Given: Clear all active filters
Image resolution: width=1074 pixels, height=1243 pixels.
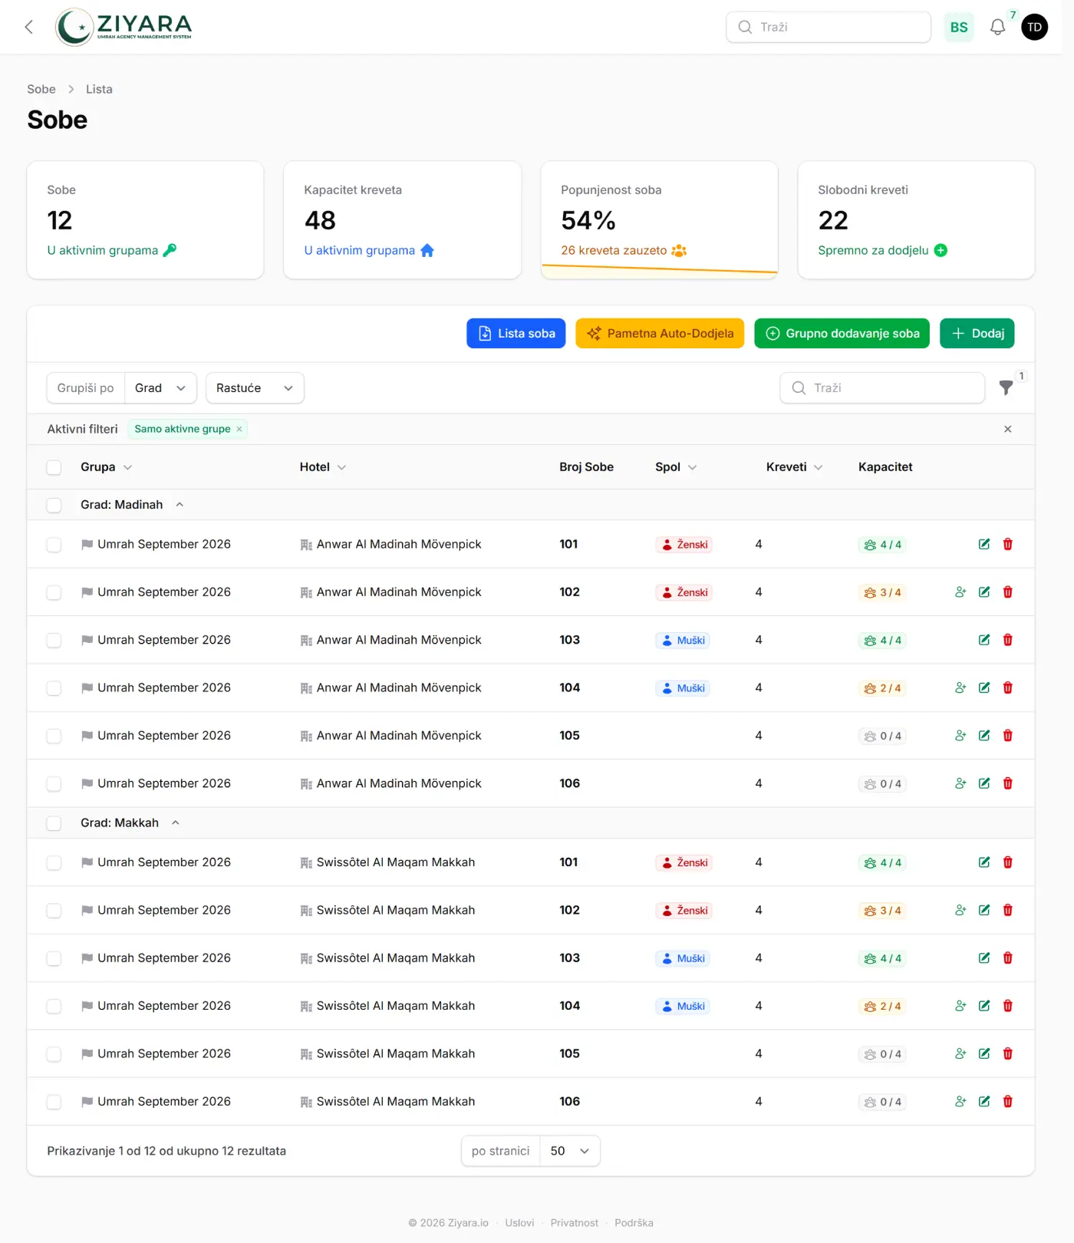Looking at the screenshot, I should coord(1007,429).
